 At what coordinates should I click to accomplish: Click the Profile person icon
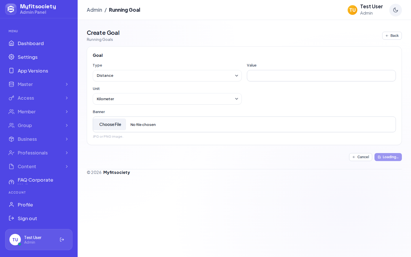pyautogui.click(x=11, y=204)
